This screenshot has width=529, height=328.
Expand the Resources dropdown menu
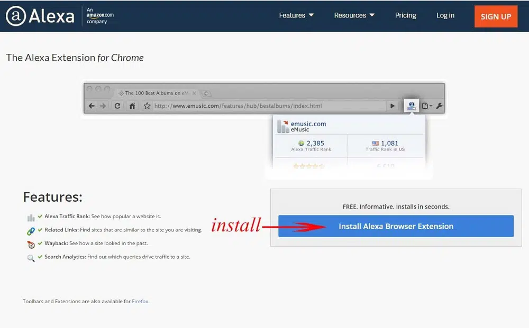click(x=354, y=15)
